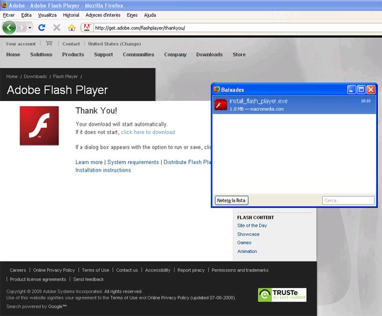
Task: Click the Report piracy footer link
Action: click(191, 270)
